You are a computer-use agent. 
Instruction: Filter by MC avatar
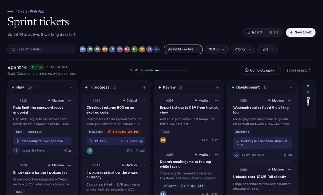(x=83, y=49)
